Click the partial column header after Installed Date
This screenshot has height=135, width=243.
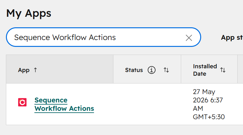[241, 69]
